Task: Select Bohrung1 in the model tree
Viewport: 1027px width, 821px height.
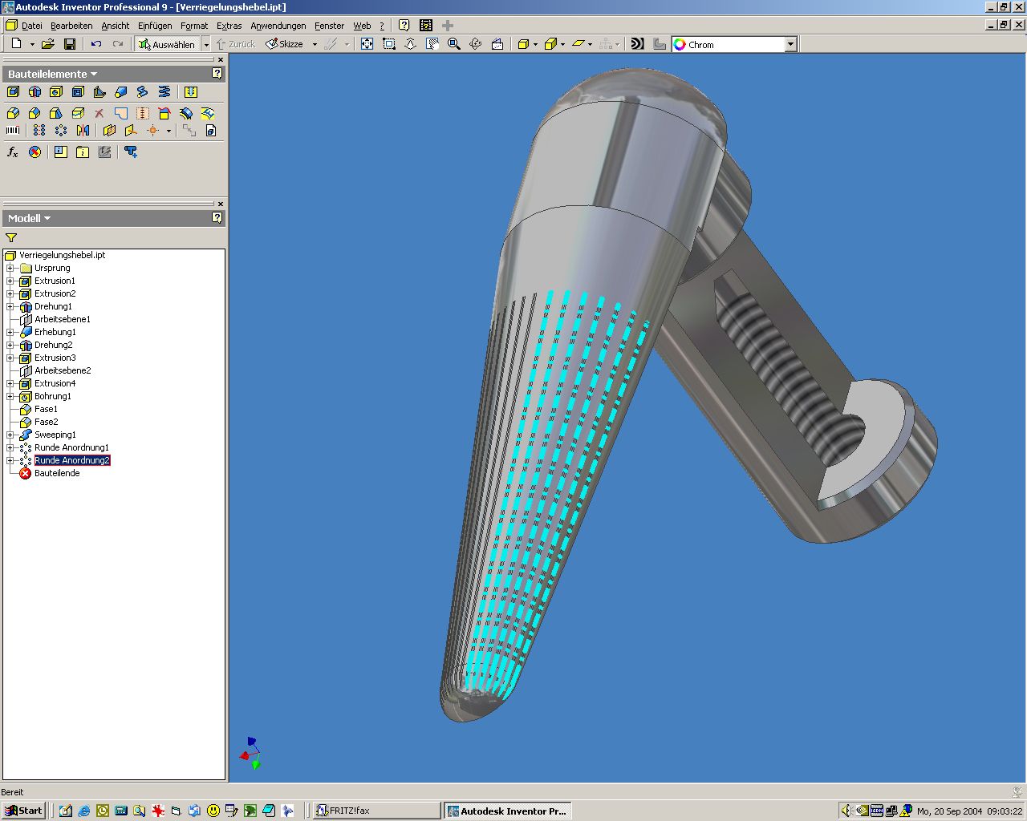Action: point(52,396)
